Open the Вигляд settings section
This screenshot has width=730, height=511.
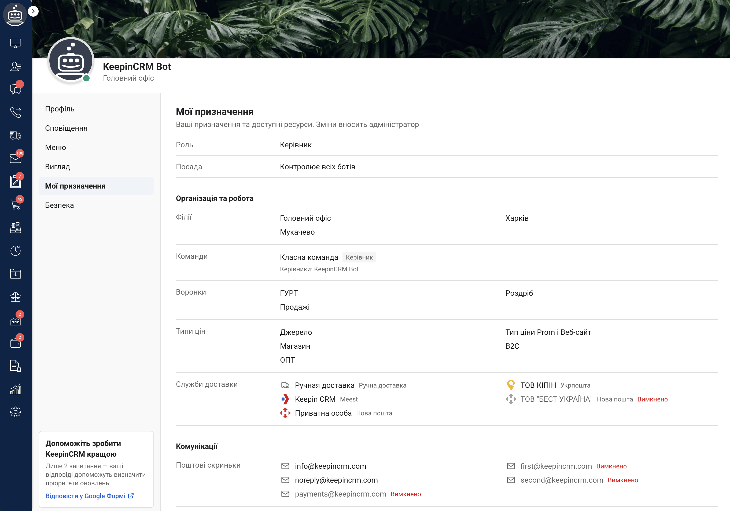(x=96, y=167)
